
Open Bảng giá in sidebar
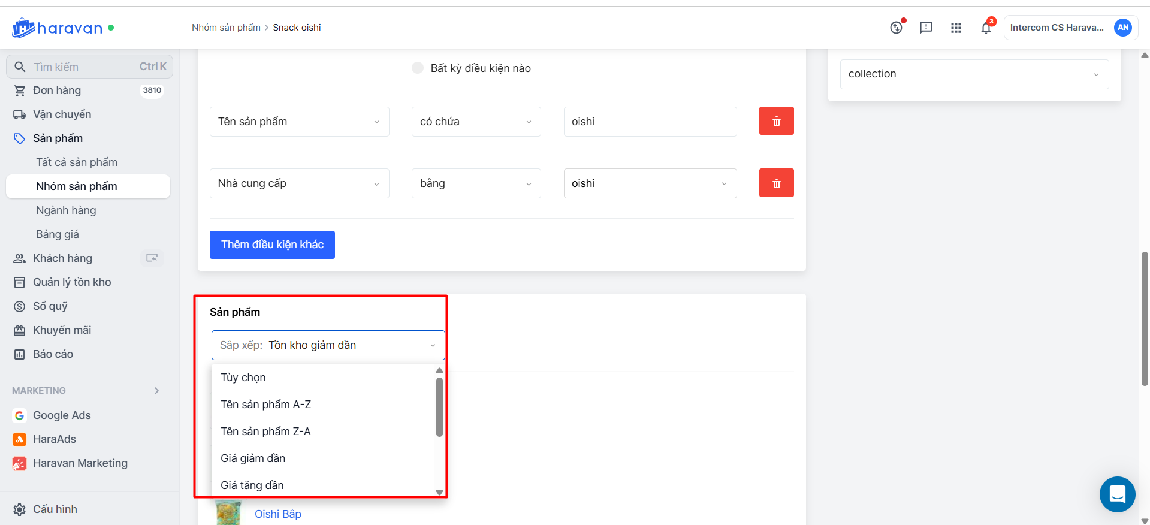coord(58,234)
